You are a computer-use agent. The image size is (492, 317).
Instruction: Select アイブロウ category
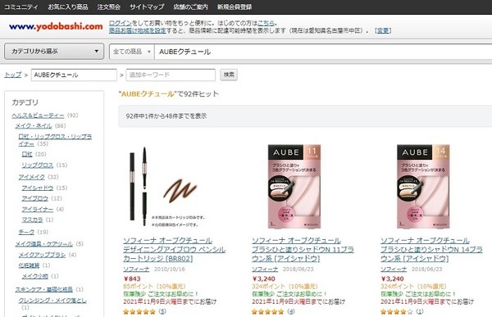point(34,198)
